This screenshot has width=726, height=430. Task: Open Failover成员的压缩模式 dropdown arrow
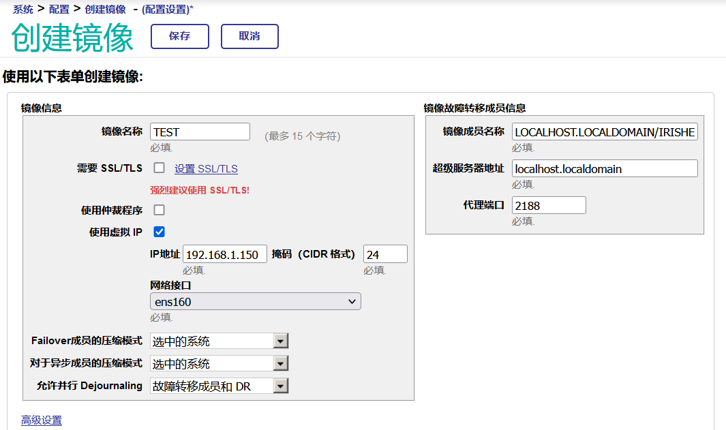[280, 341]
